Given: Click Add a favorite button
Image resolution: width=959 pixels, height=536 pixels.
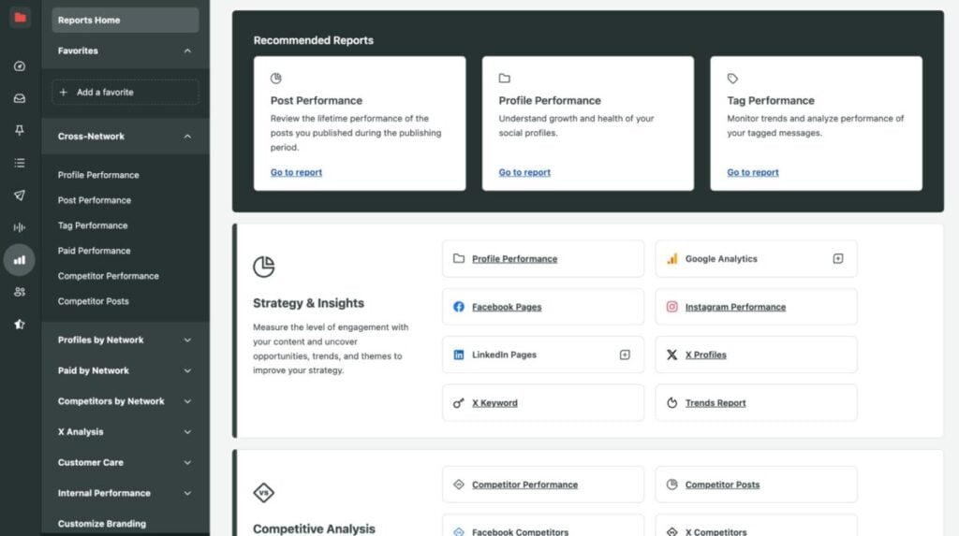Looking at the screenshot, I should click(x=125, y=93).
